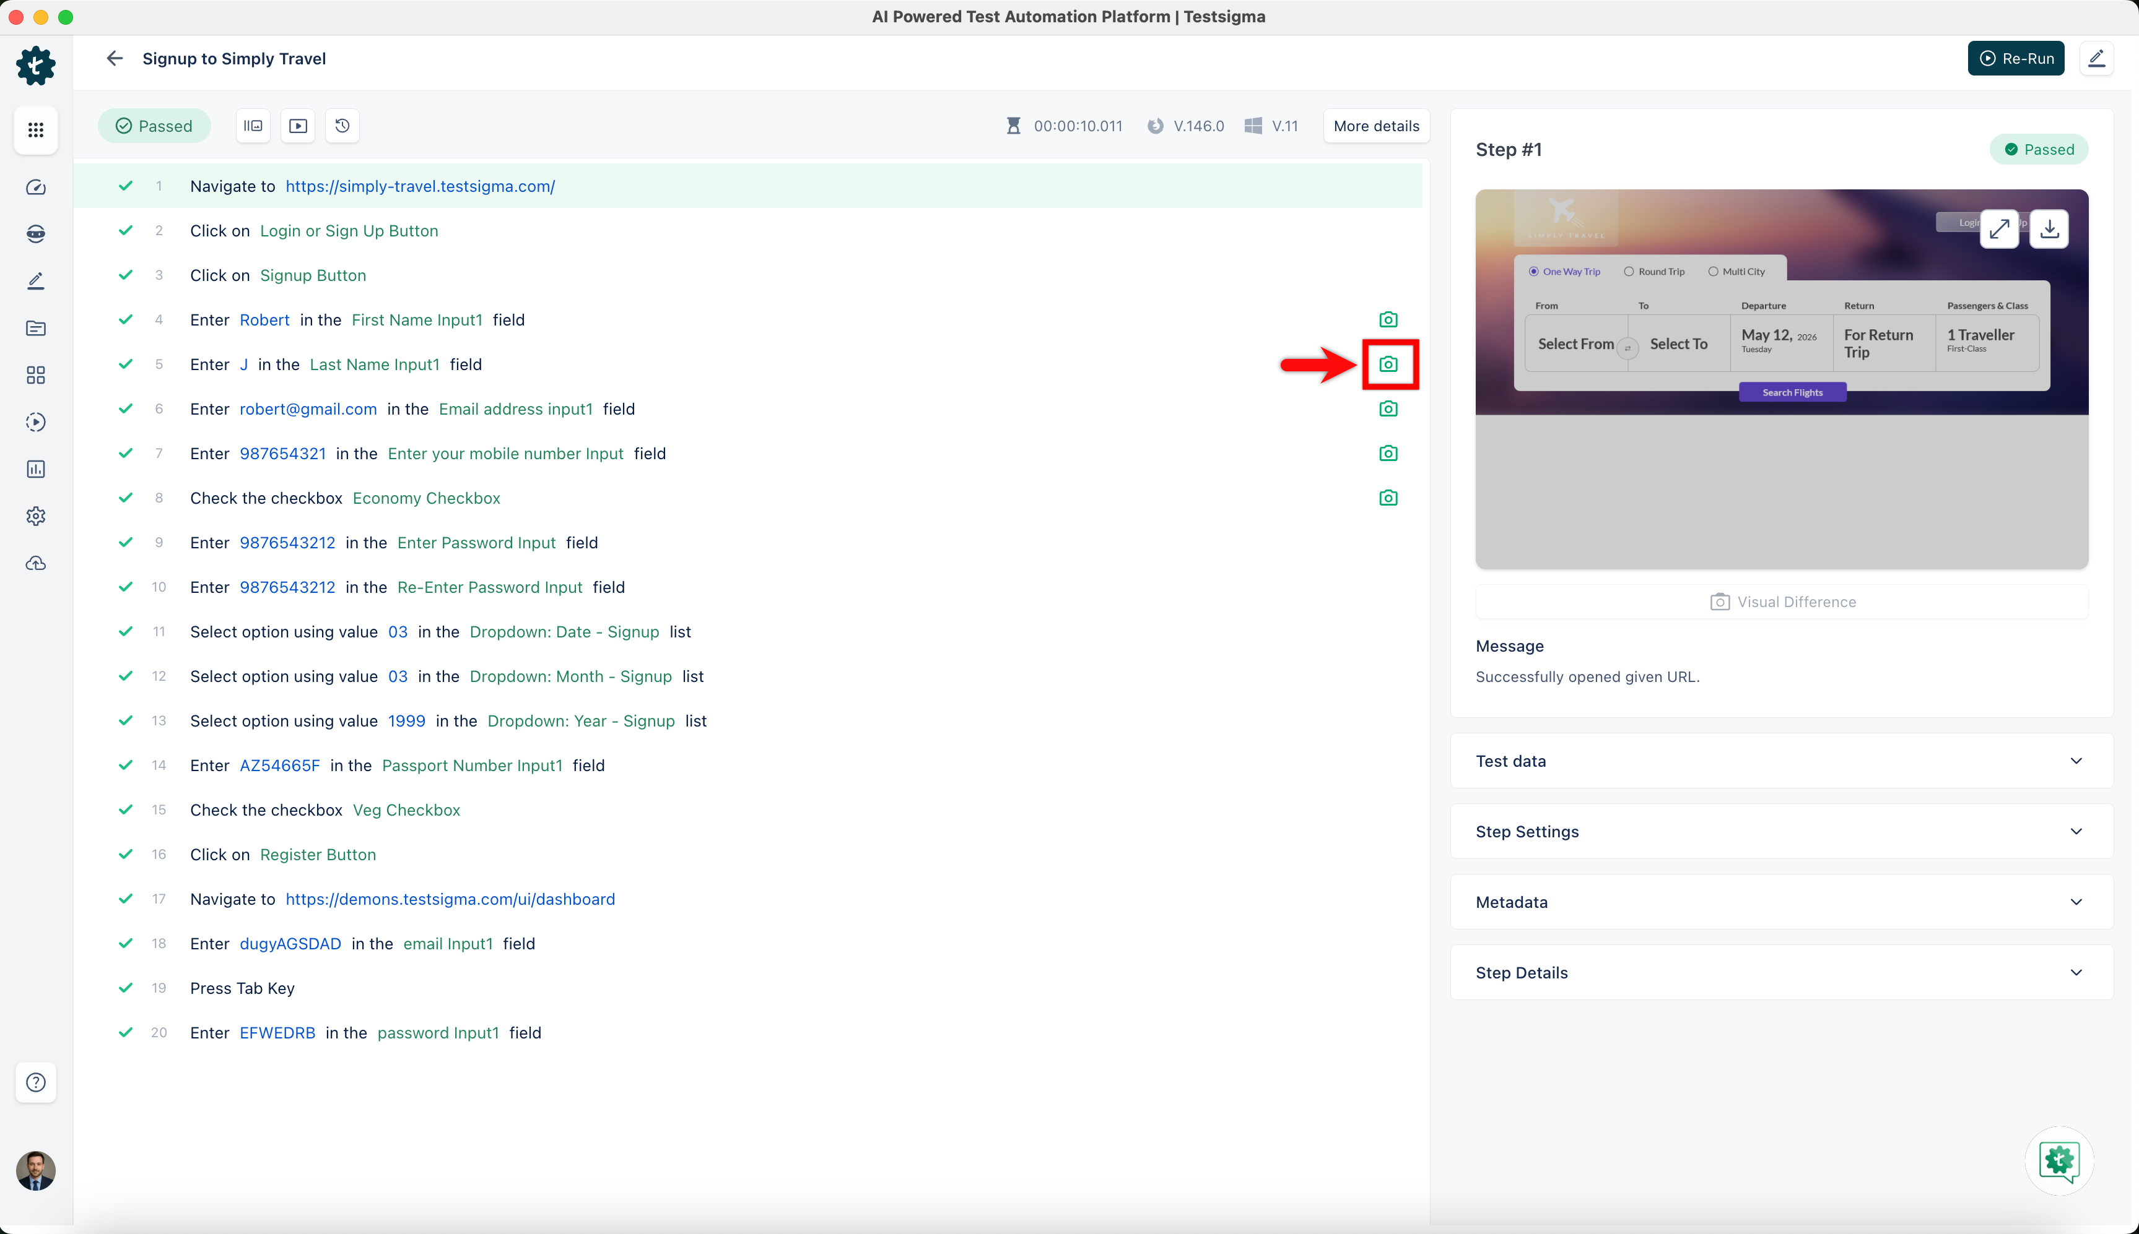Go back using the left arrow

115,58
